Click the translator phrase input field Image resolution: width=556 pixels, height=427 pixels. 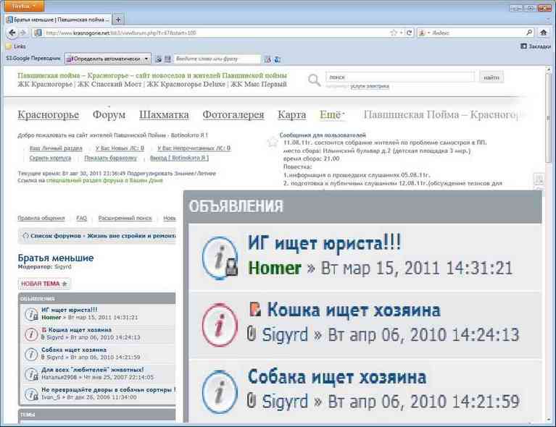click(x=217, y=59)
